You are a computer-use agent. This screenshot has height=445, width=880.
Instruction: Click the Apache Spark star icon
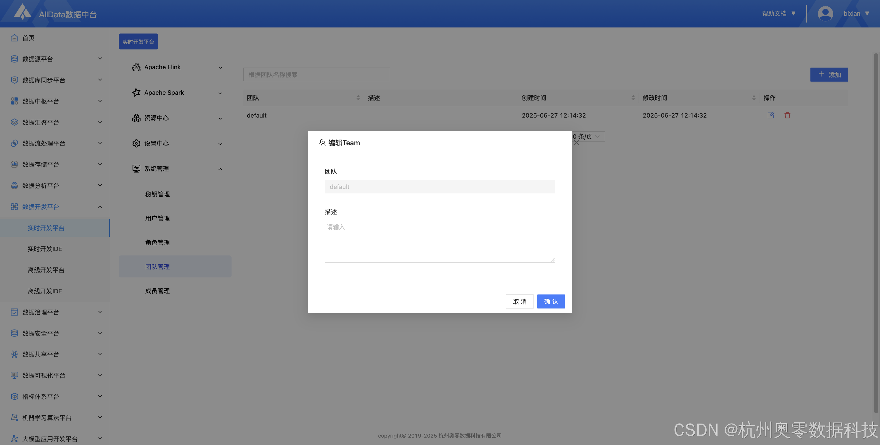(136, 93)
